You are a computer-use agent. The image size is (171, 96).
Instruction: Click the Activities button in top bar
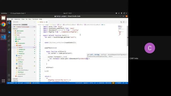pos(4,13)
